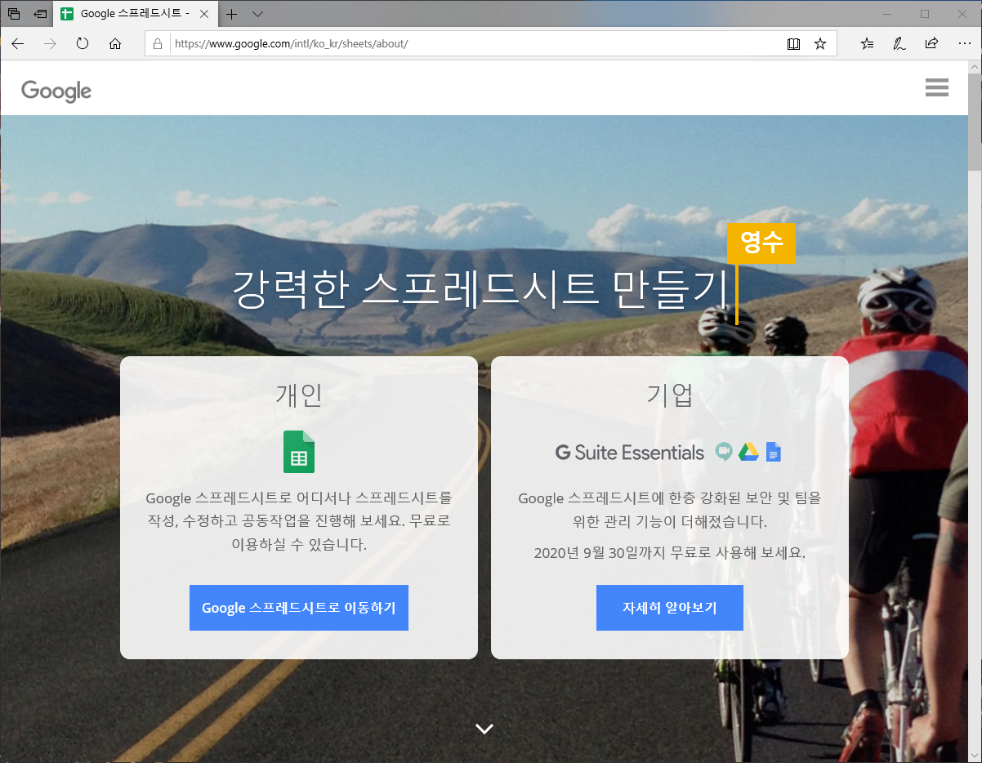Open a new tab with the plus button
The height and width of the screenshot is (763, 982).
[x=232, y=14]
